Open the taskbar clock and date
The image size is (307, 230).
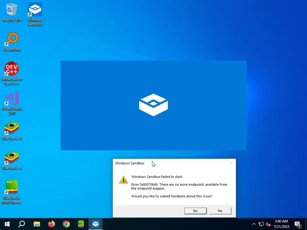pyautogui.click(x=281, y=224)
